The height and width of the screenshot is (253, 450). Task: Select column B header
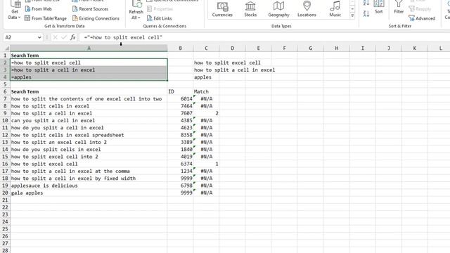tap(180, 48)
